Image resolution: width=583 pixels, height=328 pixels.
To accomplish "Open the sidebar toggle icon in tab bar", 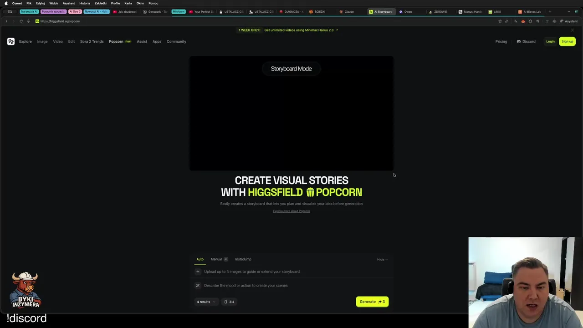I will point(10,12).
